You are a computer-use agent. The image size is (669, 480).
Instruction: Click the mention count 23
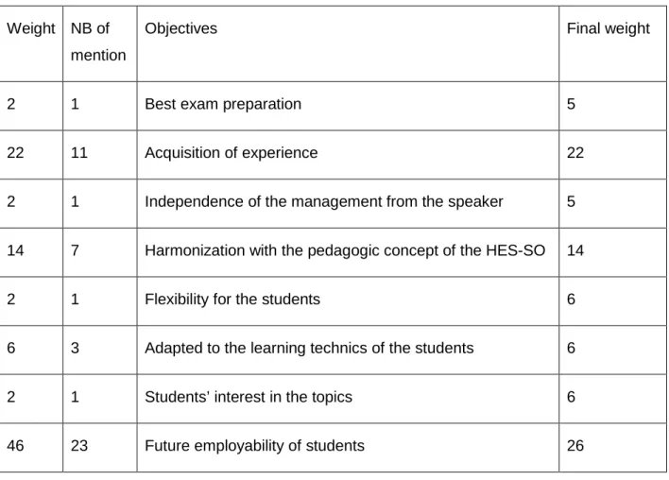click(79, 446)
